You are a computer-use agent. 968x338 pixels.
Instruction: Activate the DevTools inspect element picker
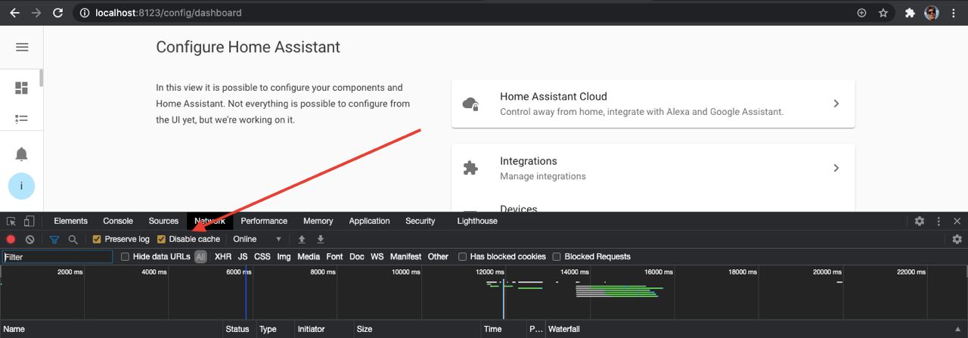pos(11,221)
